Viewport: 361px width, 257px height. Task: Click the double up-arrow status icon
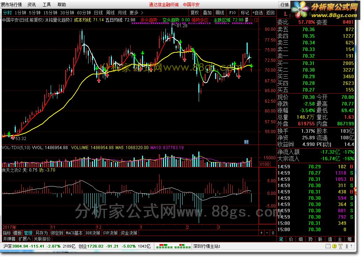point(347,246)
